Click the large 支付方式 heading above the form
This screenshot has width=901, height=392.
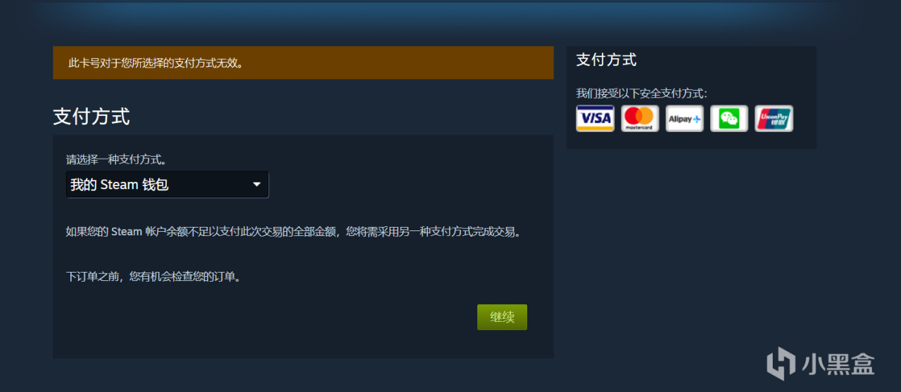point(92,117)
